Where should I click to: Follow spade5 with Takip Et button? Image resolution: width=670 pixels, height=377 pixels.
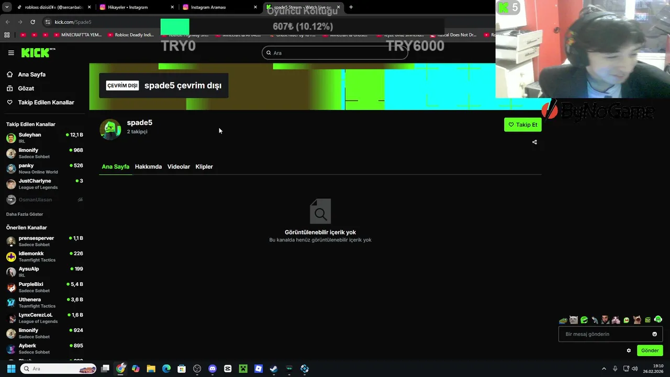coord(522,125)
